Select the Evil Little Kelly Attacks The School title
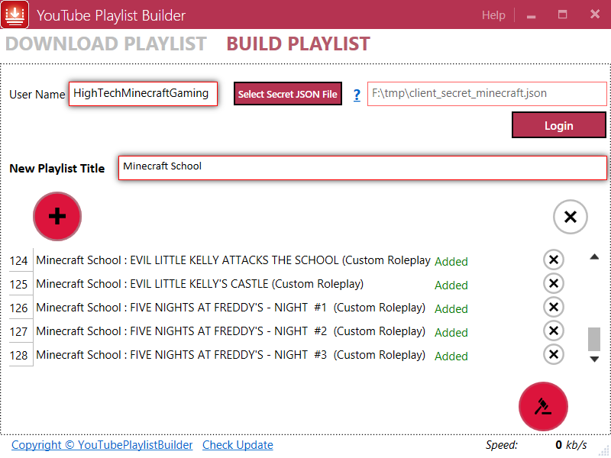 click(233, 260)
